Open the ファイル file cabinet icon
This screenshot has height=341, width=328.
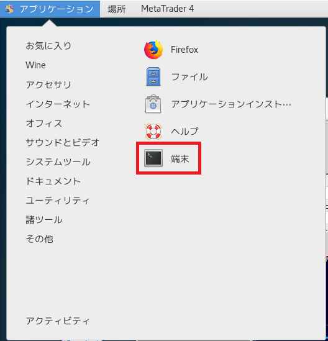tap(153, 76)
